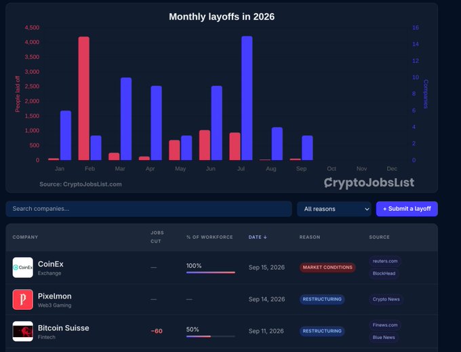The height and width of the screenshot is (352, 461).
Task: Click the red February layoffs bar
Action: pyautogui.click(x=84, y=98)
